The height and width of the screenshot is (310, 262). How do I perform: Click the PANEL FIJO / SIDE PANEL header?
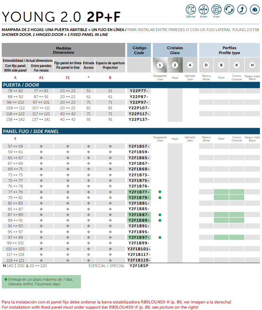(31, 131)
